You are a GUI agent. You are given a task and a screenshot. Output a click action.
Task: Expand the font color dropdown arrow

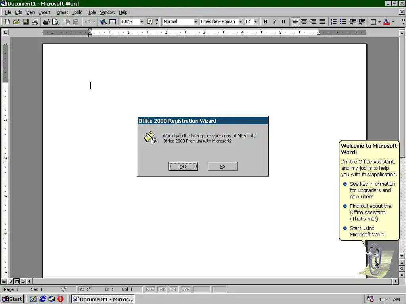393,22
